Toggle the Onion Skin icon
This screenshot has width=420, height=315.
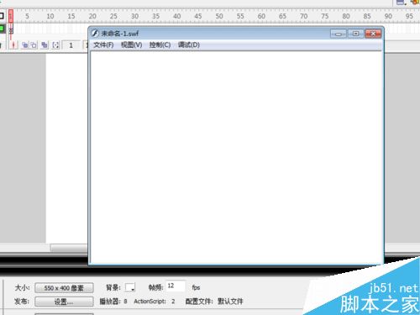coord(25,45)
